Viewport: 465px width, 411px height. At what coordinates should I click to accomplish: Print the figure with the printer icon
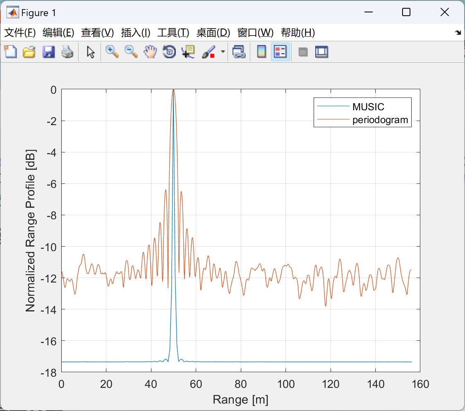67,52
